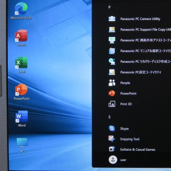Image resolution: width=171 pixels, height=171 pixels.
Task: Click the PowerPoint icon in the app list
Action: click(112, 93)
